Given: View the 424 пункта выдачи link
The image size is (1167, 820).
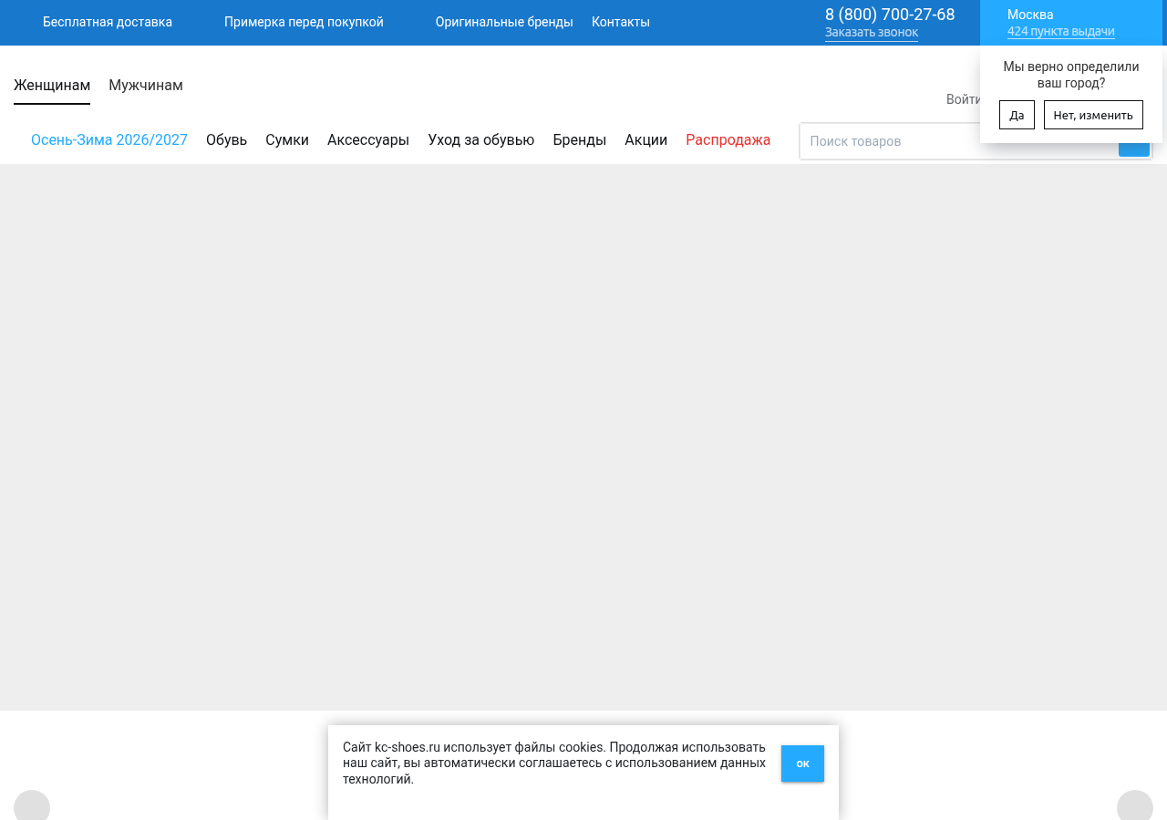Looking at the screenshot, I should [x=1061, y=32].
